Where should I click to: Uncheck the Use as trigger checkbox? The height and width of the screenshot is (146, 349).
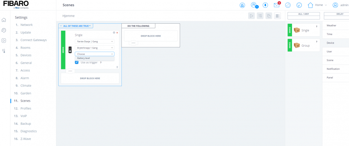coord(77,62)
